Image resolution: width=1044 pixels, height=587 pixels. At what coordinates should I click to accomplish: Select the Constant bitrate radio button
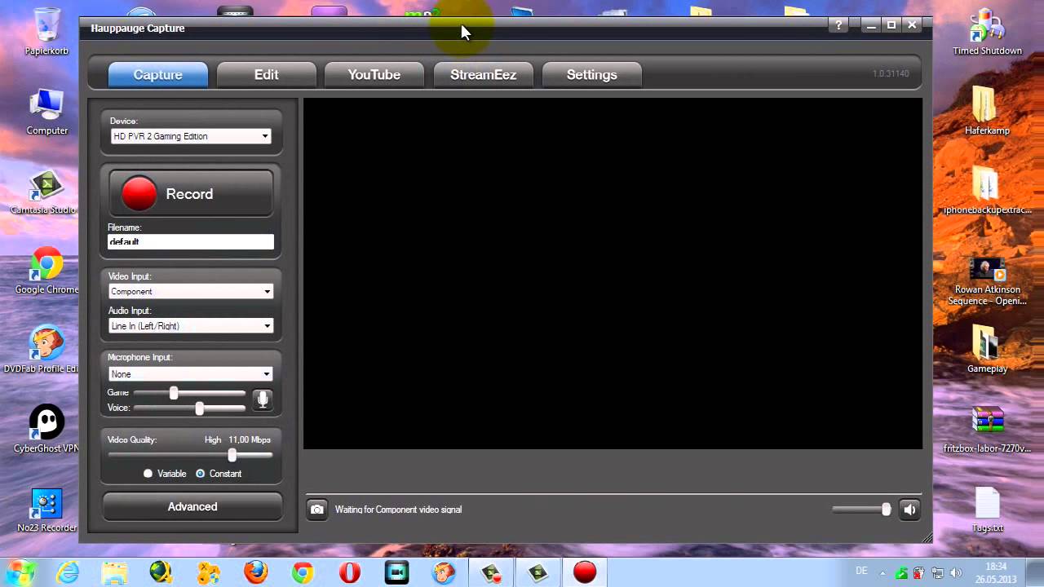[200, 474]
